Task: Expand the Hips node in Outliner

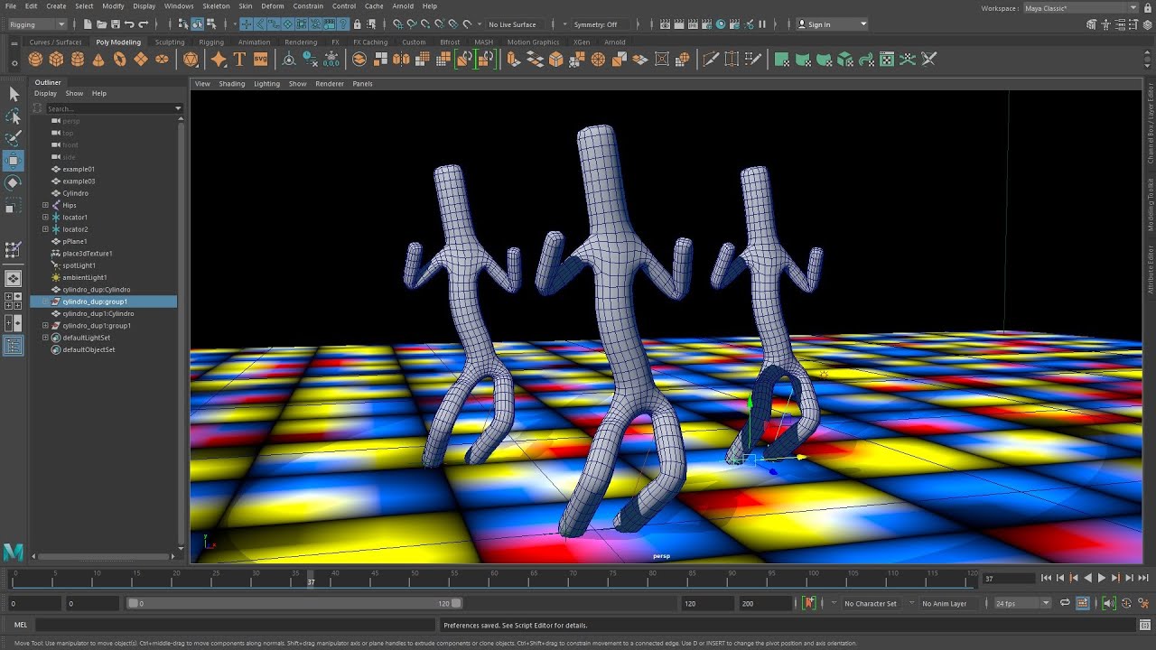Action: coord(45,205)
